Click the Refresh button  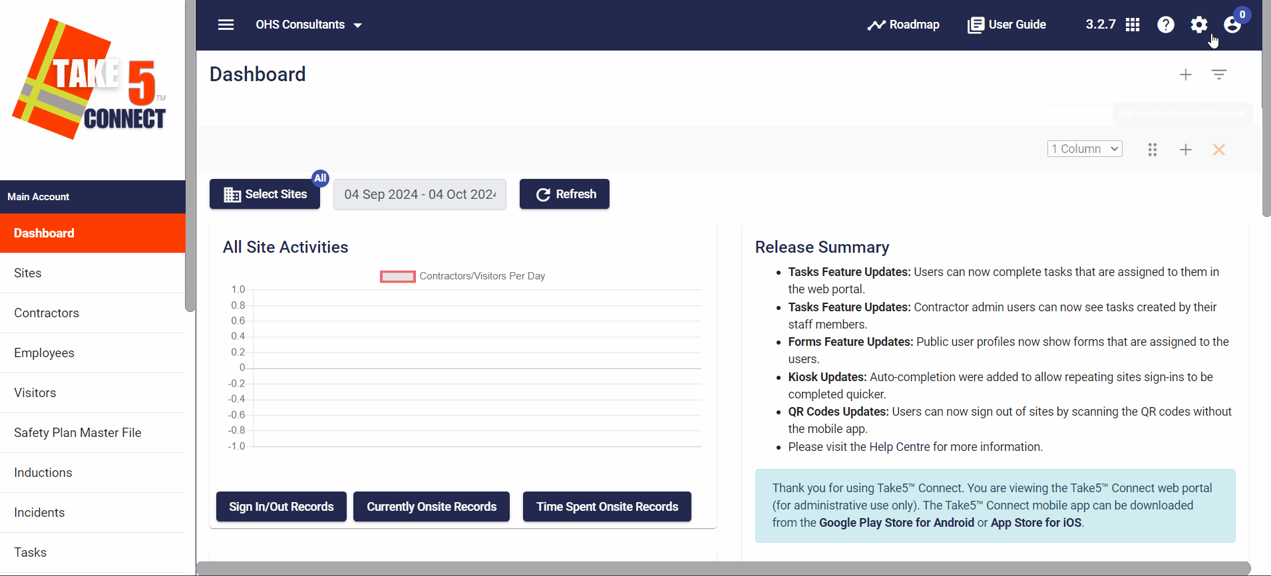564,194
